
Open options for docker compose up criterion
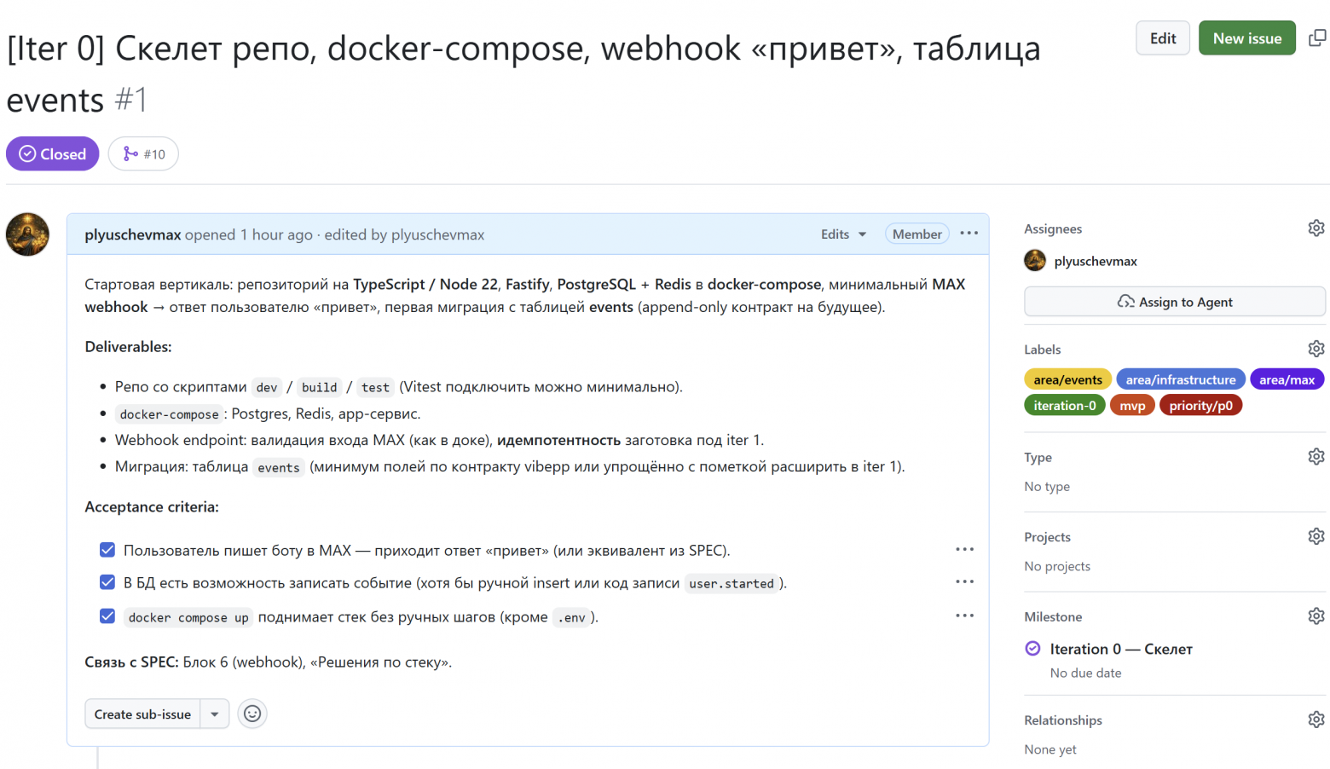(964, 616)
